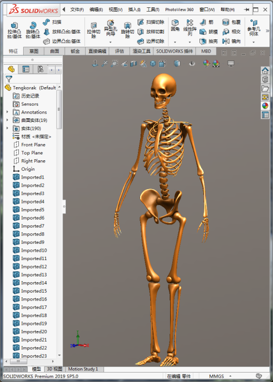
Task: Expand the 实体(190) solid bodies folder
Action: pos(7,128)
